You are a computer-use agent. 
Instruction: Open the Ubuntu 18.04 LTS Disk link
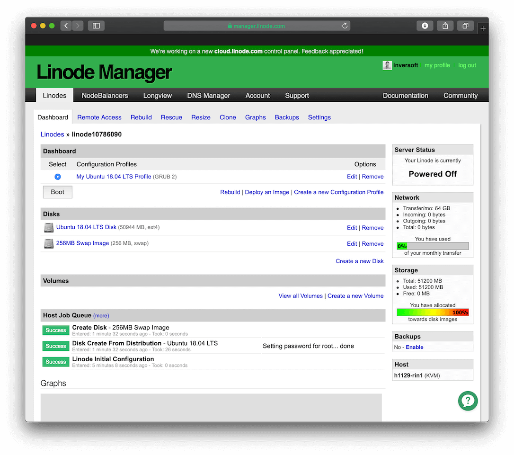[x=86, y=227]
